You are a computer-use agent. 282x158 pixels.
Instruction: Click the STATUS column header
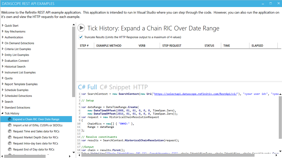209,46
